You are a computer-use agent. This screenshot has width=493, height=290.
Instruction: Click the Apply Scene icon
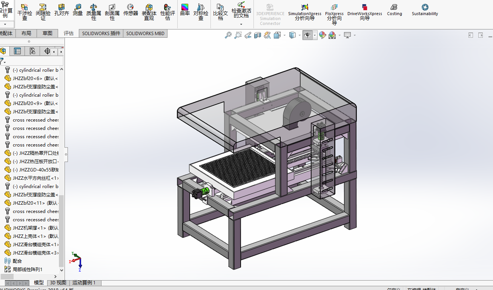pyautogui.click(x=332, y=35)
